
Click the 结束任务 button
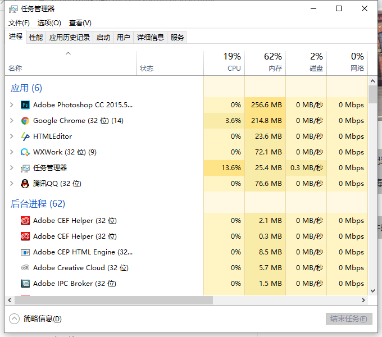coord(349,318)
